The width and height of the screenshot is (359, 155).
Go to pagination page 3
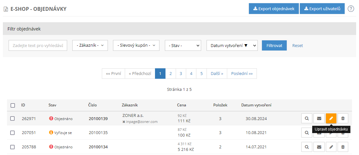(181, 73)
